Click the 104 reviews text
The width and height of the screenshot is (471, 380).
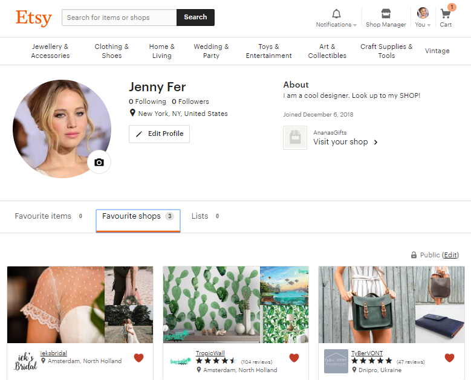point(256,362)
